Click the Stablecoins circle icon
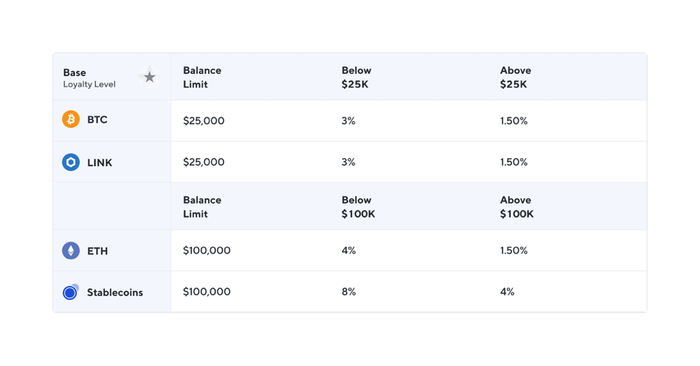 (x=71, y=292)
